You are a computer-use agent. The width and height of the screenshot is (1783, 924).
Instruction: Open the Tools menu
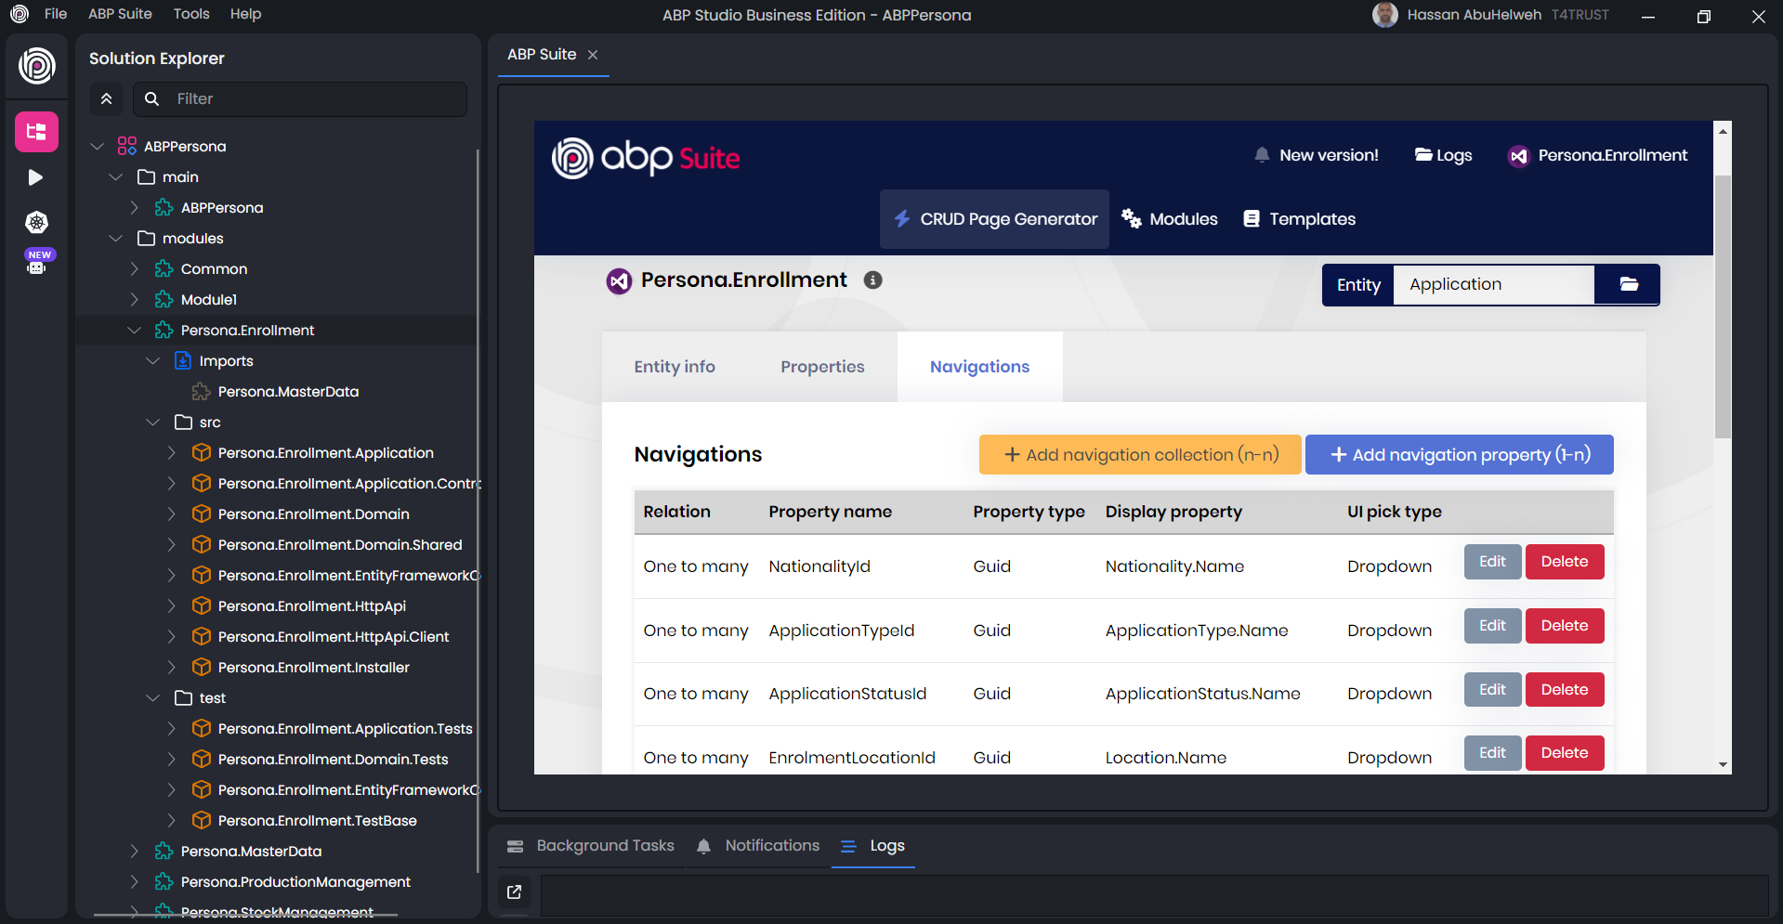(x=190, y=14)
